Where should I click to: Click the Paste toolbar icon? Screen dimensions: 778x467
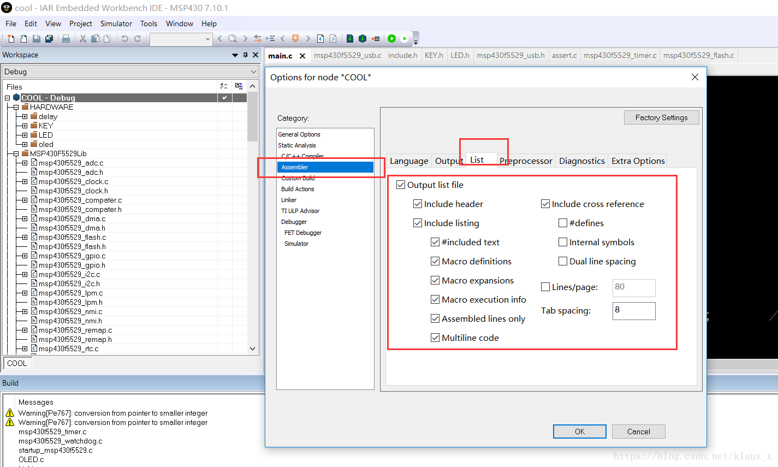[107, 38]
